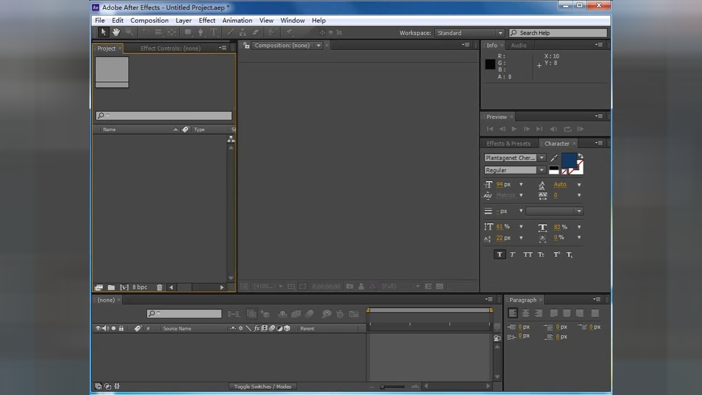Create a new folder in Project panel
The height and width of the screenshot is (395, 702).
tap(111, 287)
